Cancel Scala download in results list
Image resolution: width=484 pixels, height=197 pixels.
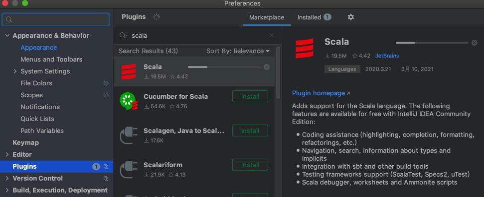(x=267, y=67)
